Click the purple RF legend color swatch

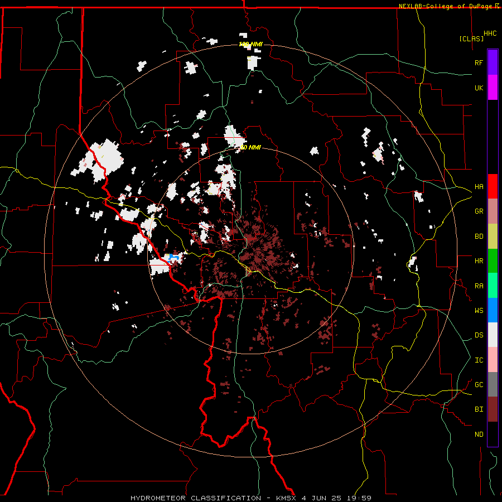493,62
